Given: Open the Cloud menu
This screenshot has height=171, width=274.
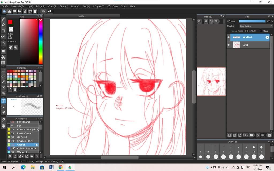Looking at the screenshot, I should (x=124, y=6).
